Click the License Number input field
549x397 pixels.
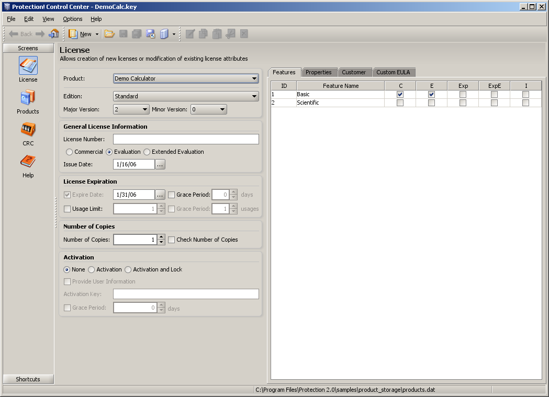pos(186,139)
